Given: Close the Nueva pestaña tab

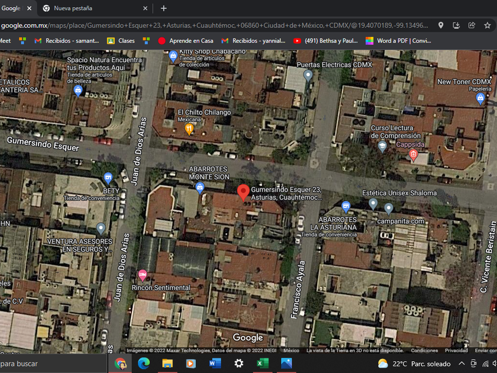Looking at the screenshot, I should pos(145,8).
